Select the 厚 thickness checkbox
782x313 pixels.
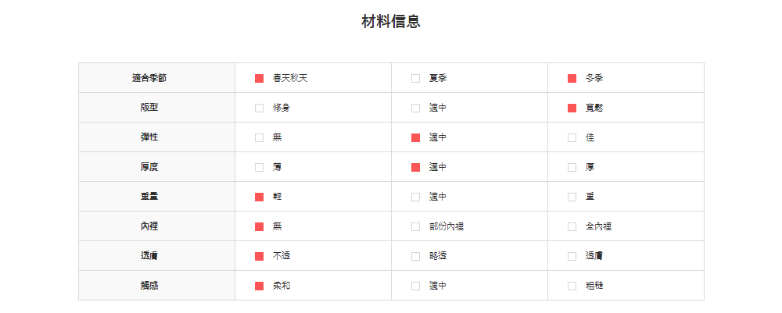(x=572, y=167)
